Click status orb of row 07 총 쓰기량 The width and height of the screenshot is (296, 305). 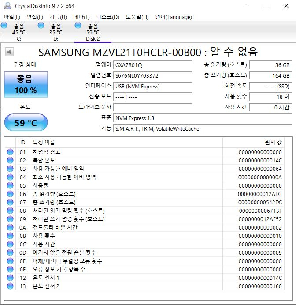(10, 202)
